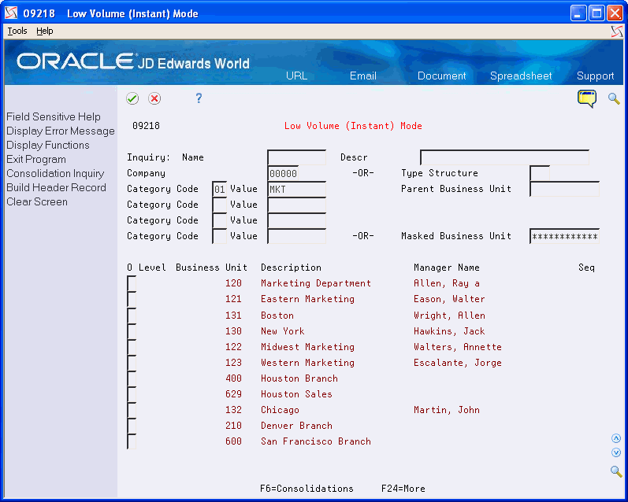
Task: Click the bottom-right magnifier zoom icon
Action: (x=616, y=471)
